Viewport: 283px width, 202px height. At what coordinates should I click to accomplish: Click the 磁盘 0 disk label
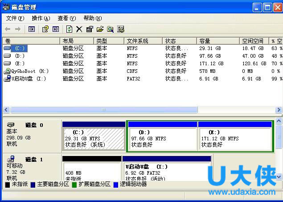(x=34, y=125)
